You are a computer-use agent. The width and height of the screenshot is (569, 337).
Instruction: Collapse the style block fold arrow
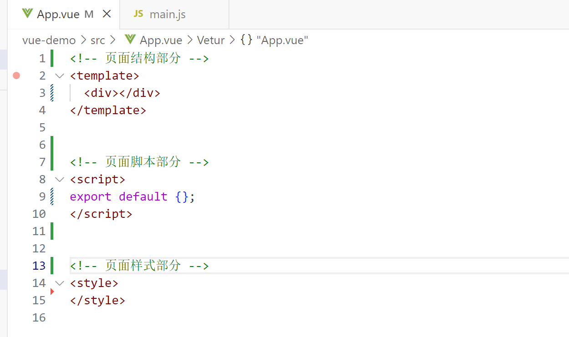click(x=60, y=283)
